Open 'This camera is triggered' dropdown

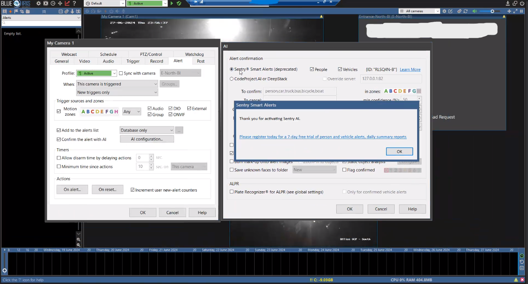click(117, 84)
